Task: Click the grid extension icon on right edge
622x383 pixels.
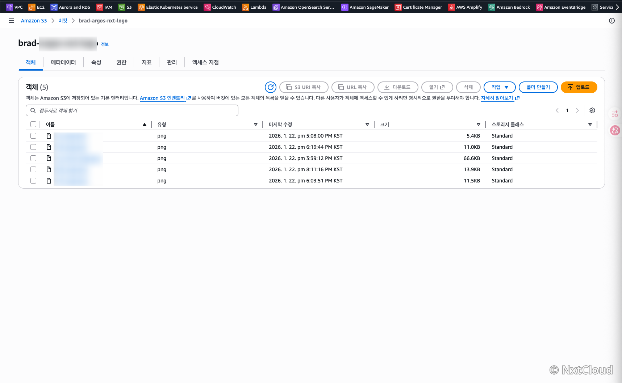Action: [615, 114]
